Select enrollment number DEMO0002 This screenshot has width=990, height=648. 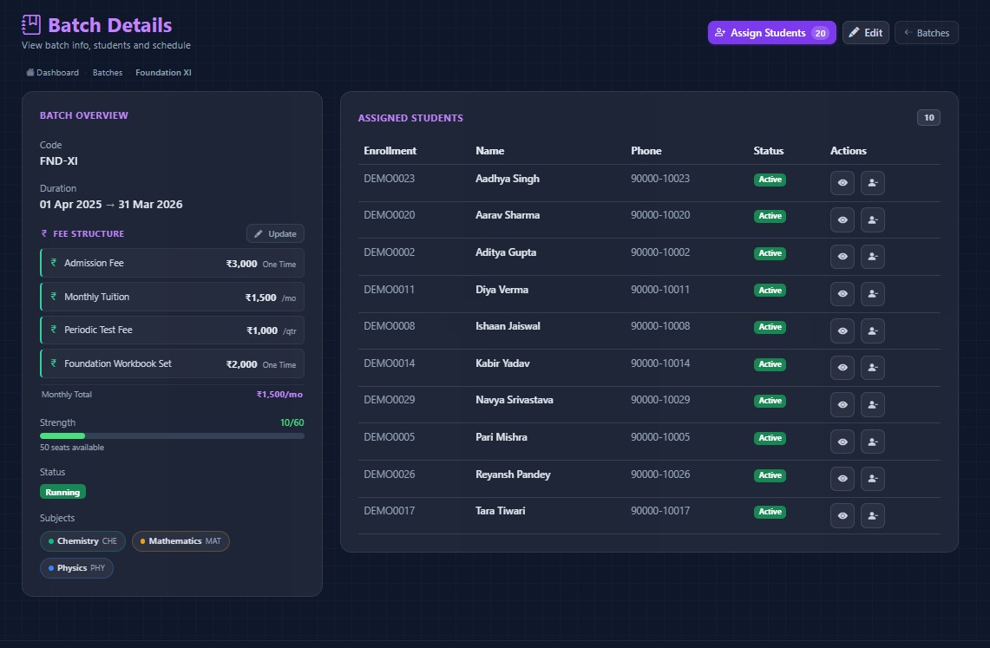(x=389, y=252)
